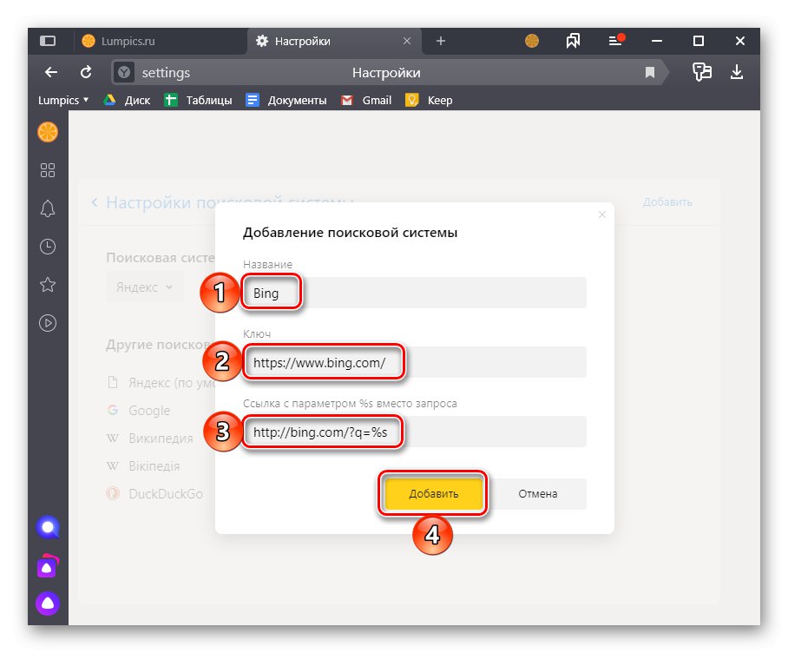This screenshot has width=788, height=653.
Task: Open history clock icon in sidebar
Action: tap(48, 247)
